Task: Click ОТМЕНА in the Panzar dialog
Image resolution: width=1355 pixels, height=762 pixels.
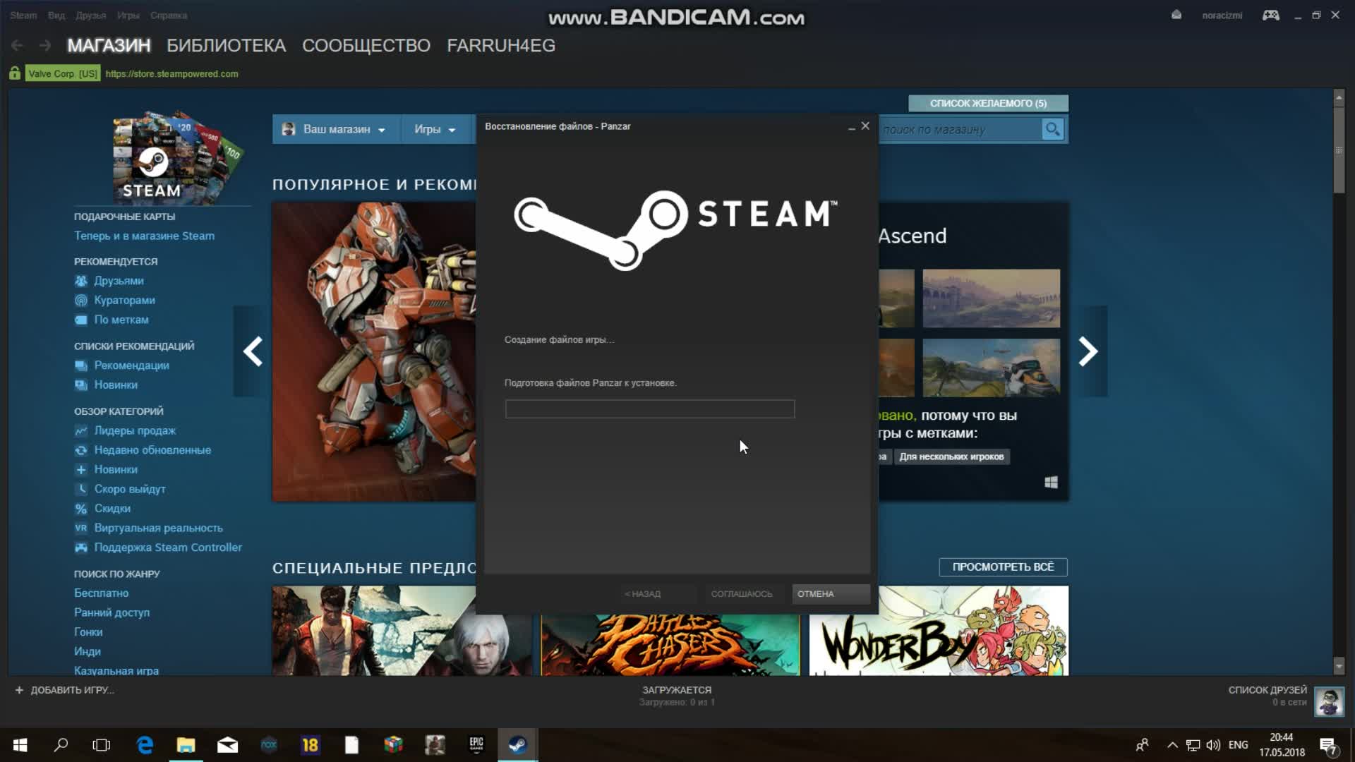Action: pyautogui.click(x=831, y=594)
